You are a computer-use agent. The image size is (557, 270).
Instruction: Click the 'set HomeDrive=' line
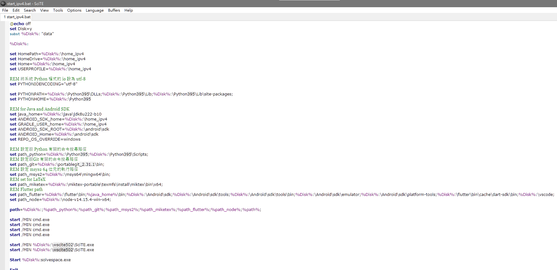[47, 59]
